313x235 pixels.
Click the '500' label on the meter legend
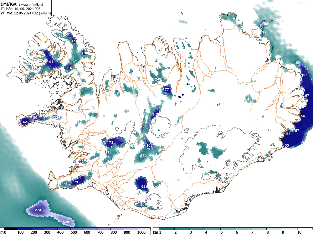pos(74,232)
